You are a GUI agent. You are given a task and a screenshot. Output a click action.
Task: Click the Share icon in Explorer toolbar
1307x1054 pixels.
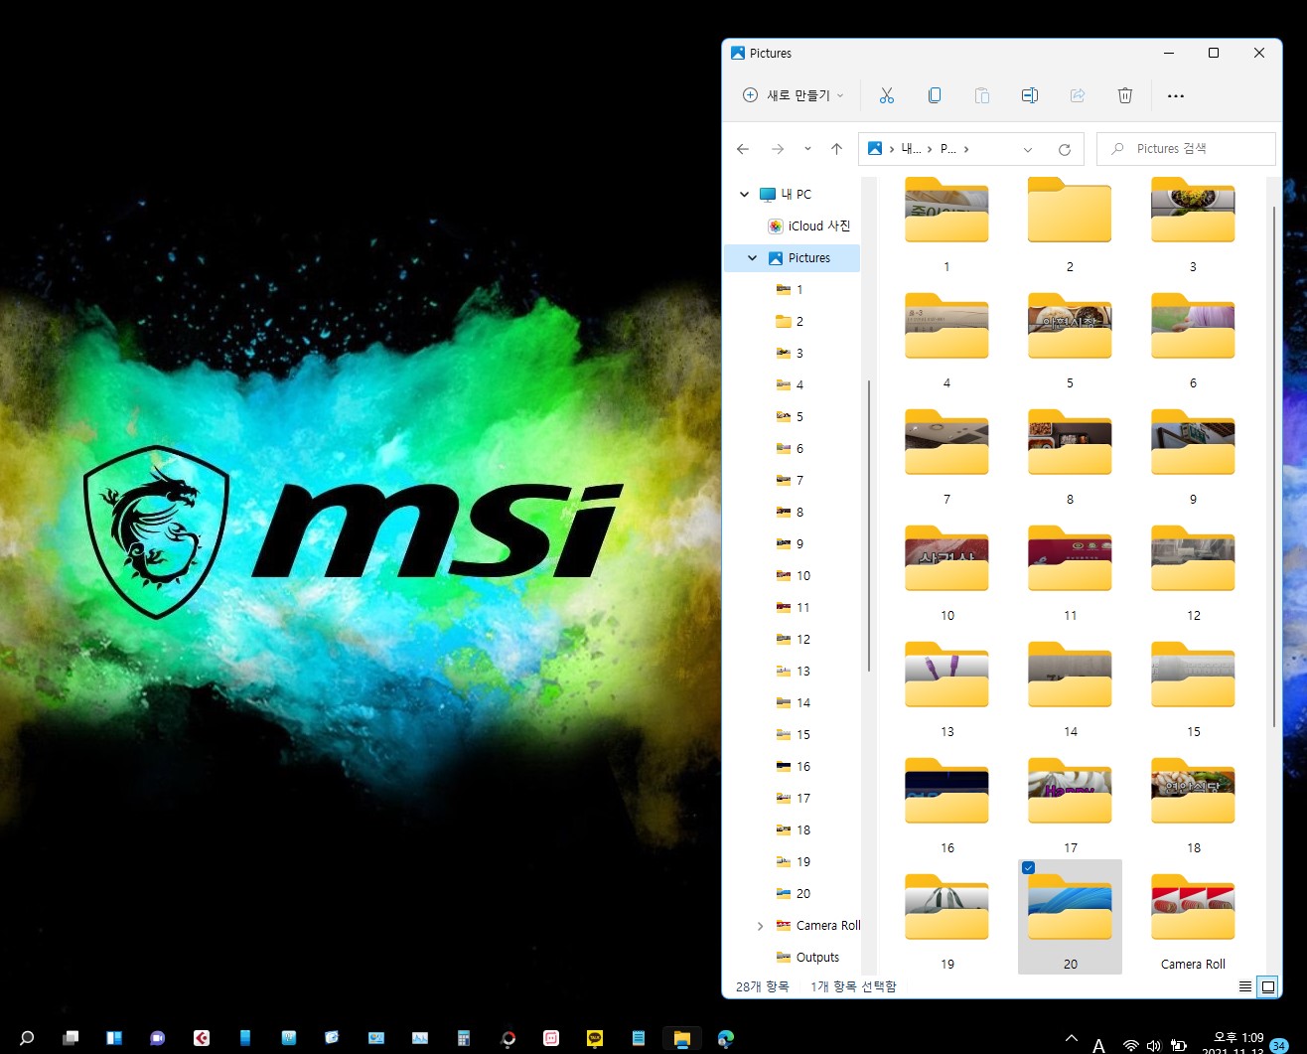1077,95
